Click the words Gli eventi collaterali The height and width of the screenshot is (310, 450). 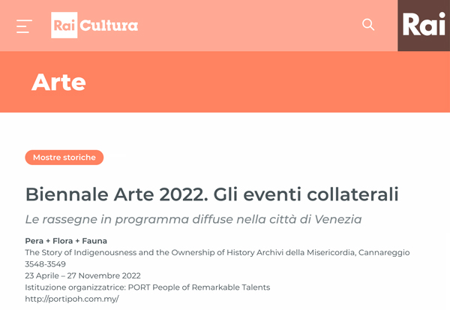point(306,194)
